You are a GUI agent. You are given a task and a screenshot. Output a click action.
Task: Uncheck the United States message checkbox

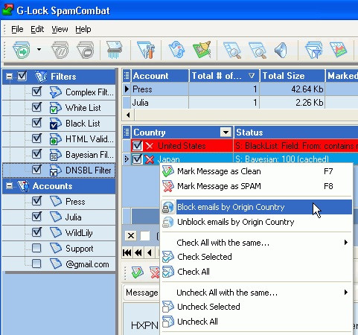click(137, 145)
